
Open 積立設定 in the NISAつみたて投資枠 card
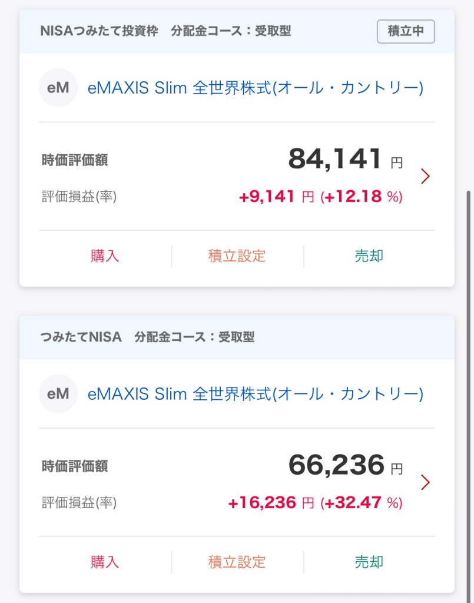tap(237, 256)
